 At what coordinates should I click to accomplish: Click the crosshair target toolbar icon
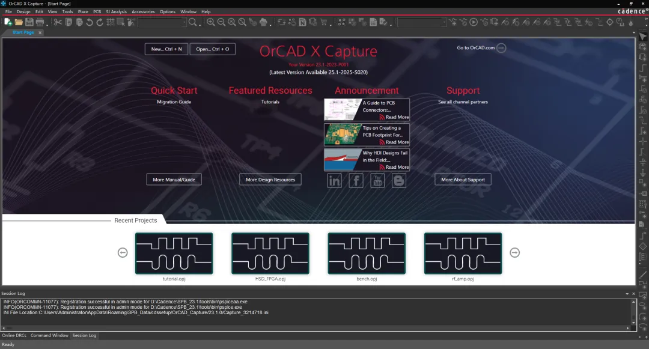(610, 22)
